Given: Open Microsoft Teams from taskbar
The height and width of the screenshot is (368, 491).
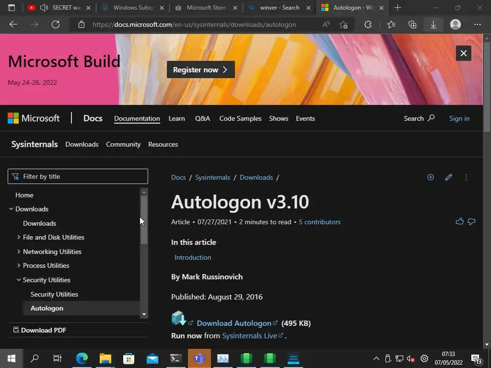Looking at the screenshot, I should pos(199,358).
